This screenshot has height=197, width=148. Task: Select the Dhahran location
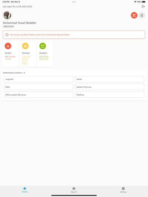tap(109, 95)
